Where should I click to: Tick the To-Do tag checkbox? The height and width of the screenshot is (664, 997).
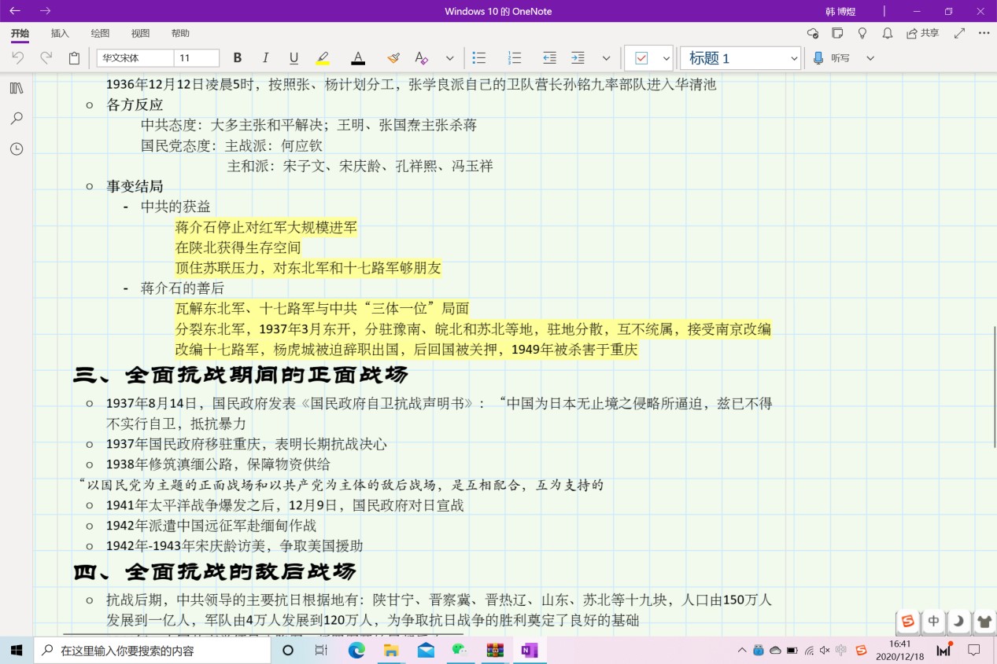(641, 58)
